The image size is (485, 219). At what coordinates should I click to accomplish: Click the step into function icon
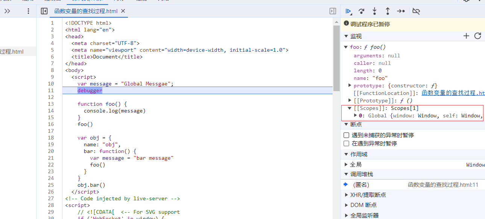[x=374, y=11]
